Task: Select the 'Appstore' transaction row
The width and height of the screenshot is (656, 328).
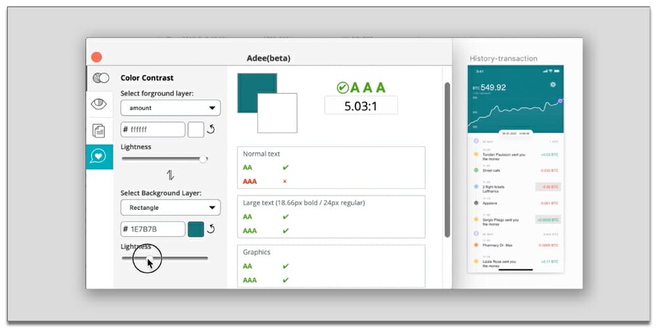Action: (516, 203)
